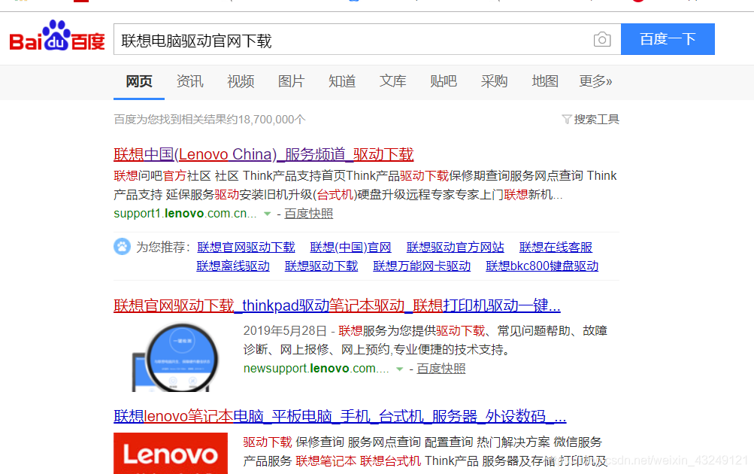
Task: Go to the 贴吧 tab
Action: (444, 81)
